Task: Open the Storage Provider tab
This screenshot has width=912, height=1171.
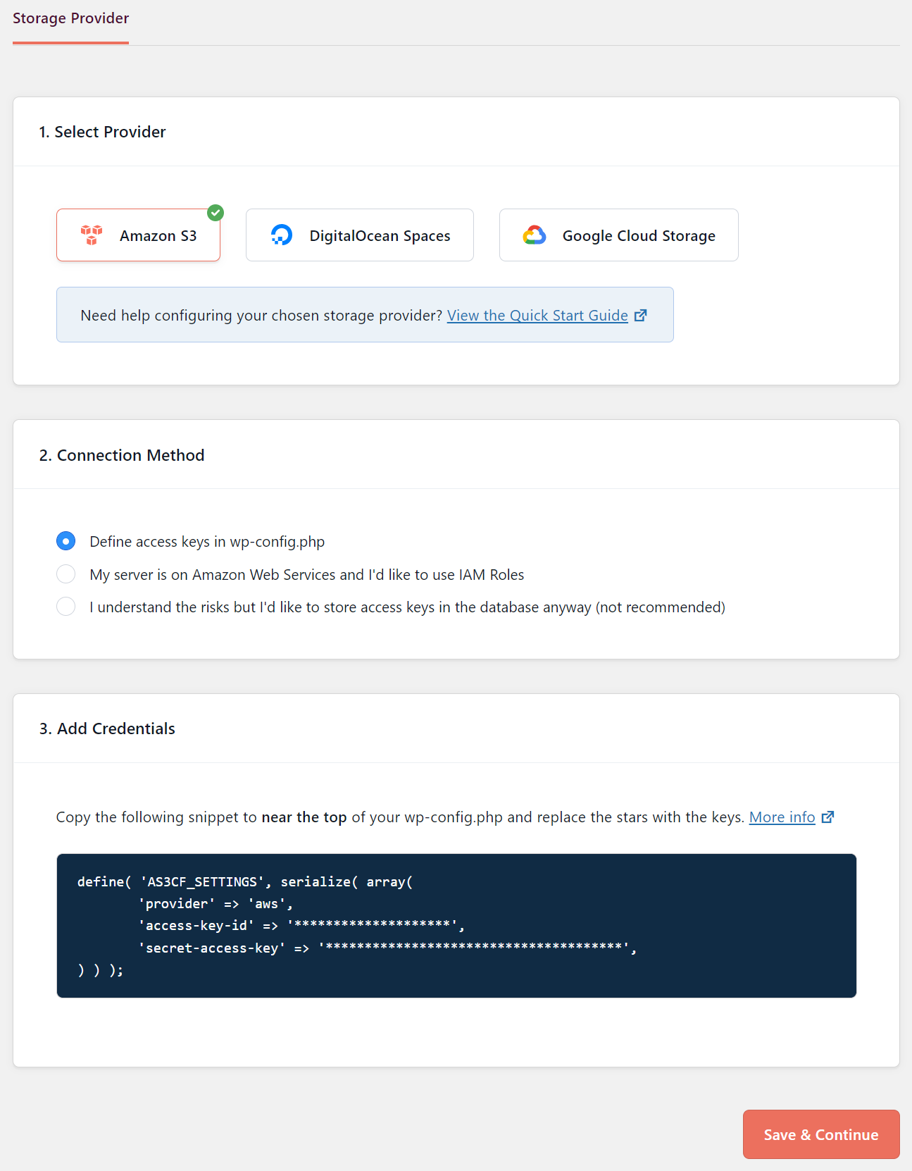Action: tap(70, 18)
